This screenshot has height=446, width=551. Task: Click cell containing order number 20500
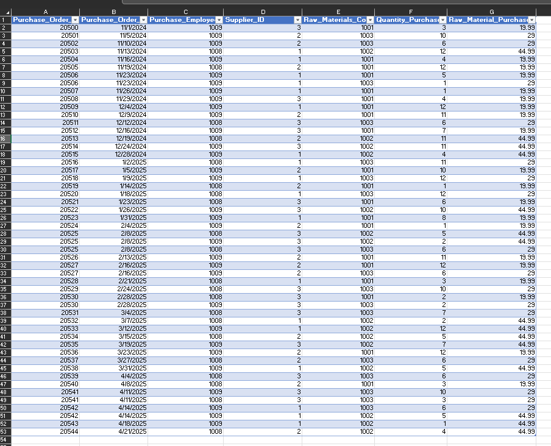45,28
